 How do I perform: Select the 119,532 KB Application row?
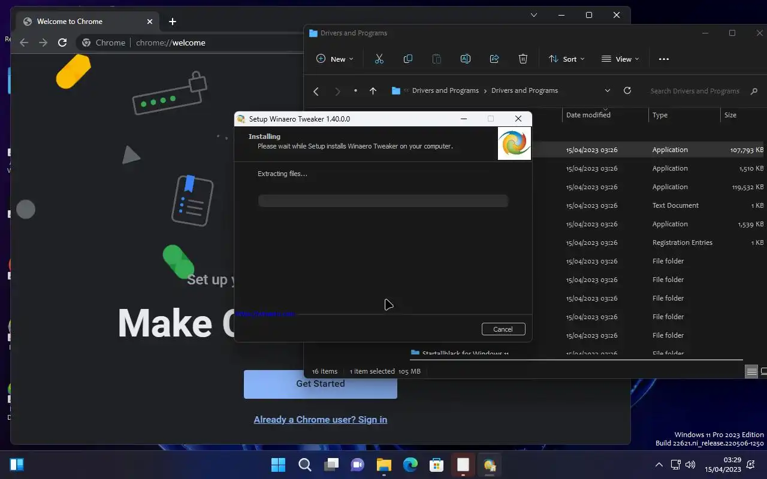click(x=648, y=187)
